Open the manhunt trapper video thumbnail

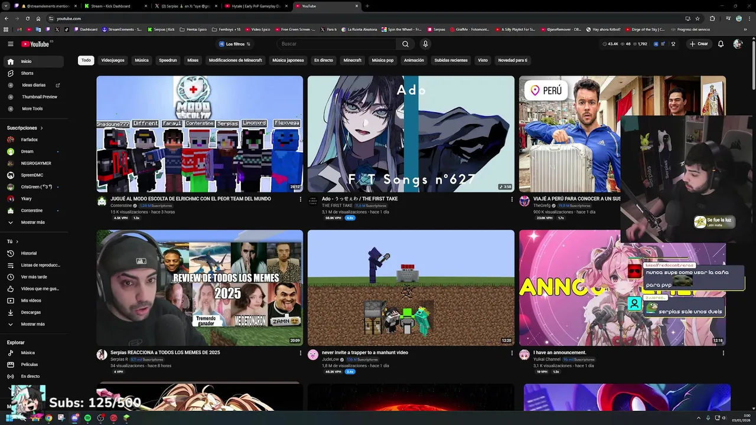tap(411, 288)
